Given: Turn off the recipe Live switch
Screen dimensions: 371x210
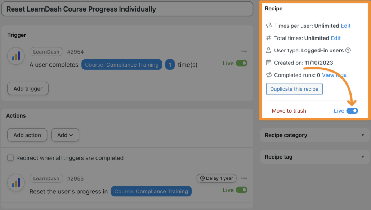Looking at the screenshot, I should 352,111.
